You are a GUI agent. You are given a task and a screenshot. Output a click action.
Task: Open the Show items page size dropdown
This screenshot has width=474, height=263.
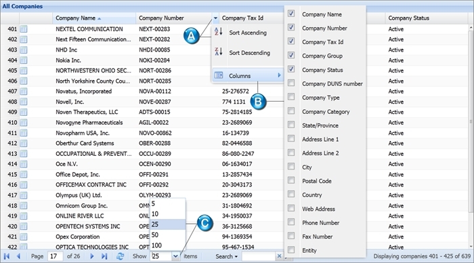click(x=175, y=256)
